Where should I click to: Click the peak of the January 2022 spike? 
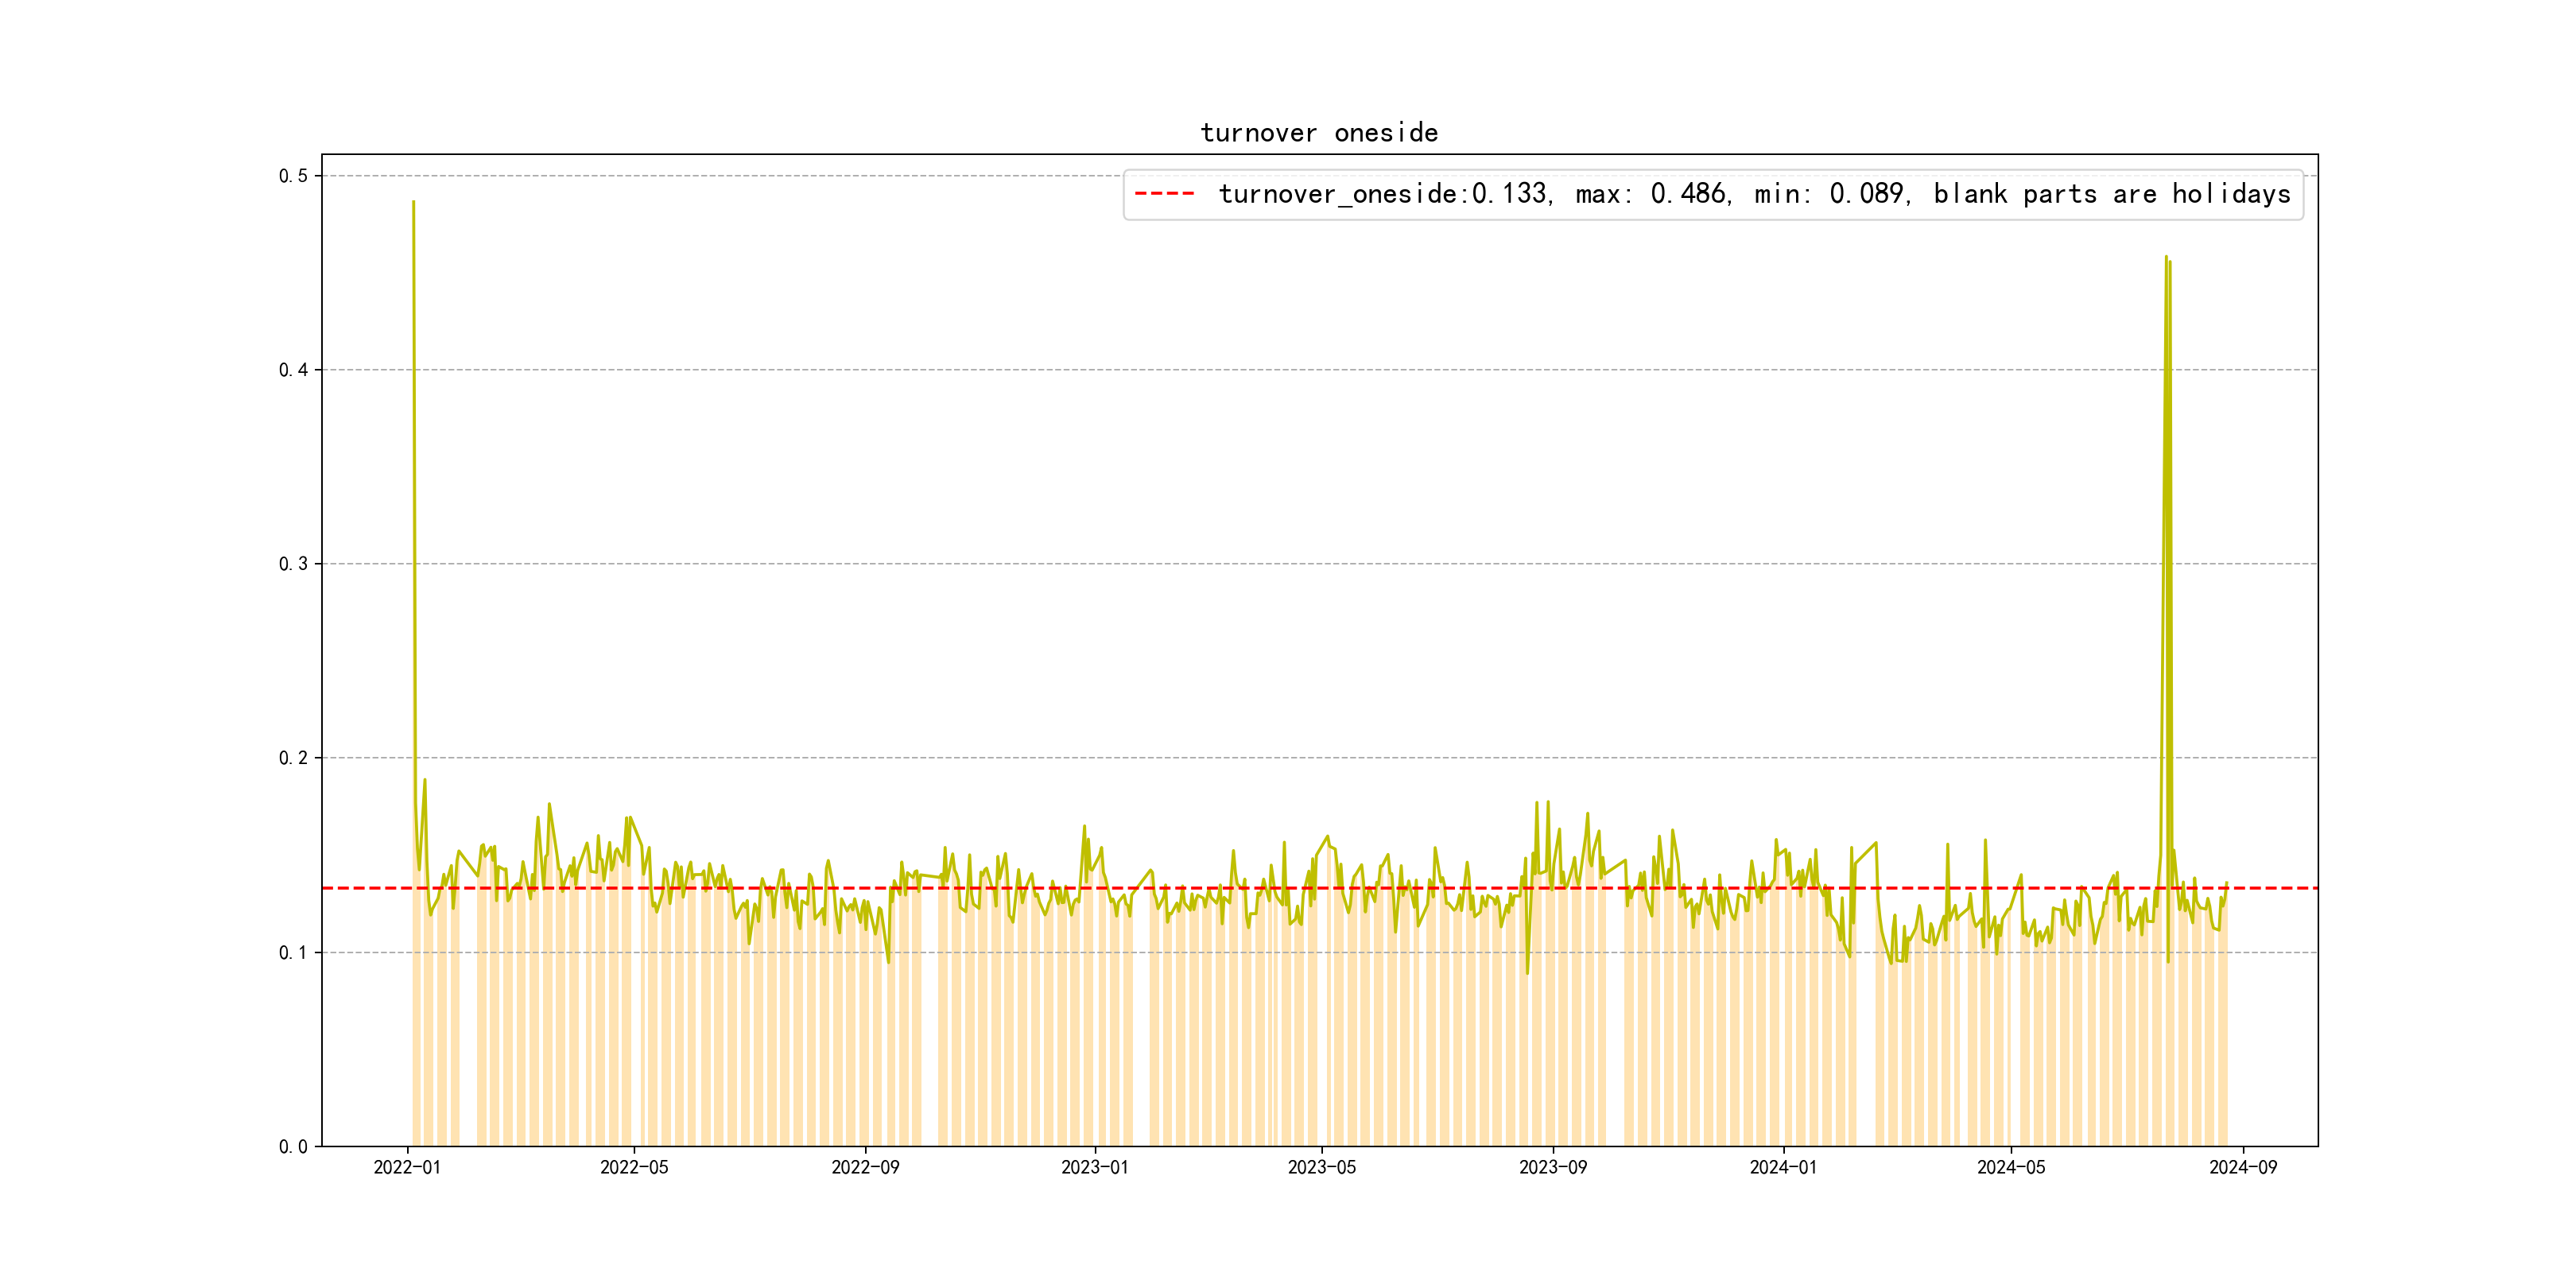[x=413, y=203]
